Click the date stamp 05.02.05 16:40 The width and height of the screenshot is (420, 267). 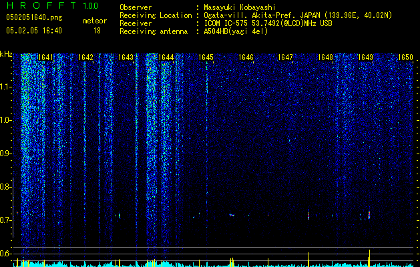point(34,31)
